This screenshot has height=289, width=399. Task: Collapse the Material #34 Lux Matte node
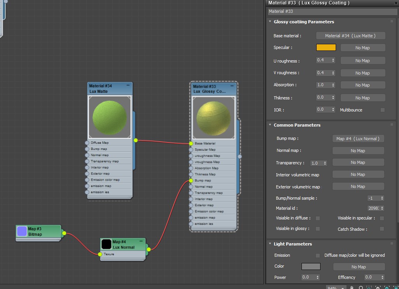(128, 85)
